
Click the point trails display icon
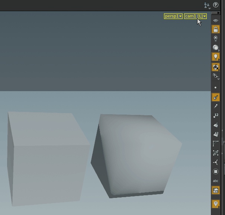point(216,106)
